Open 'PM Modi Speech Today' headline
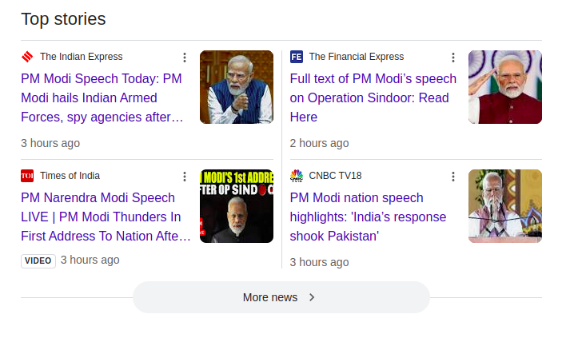The image size is (578, 342). coord(102,97)
